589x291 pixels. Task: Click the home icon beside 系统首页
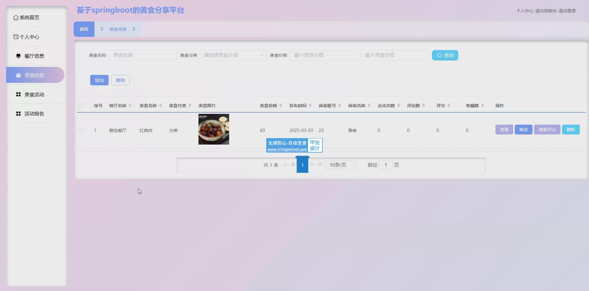[x=16, y=18]
